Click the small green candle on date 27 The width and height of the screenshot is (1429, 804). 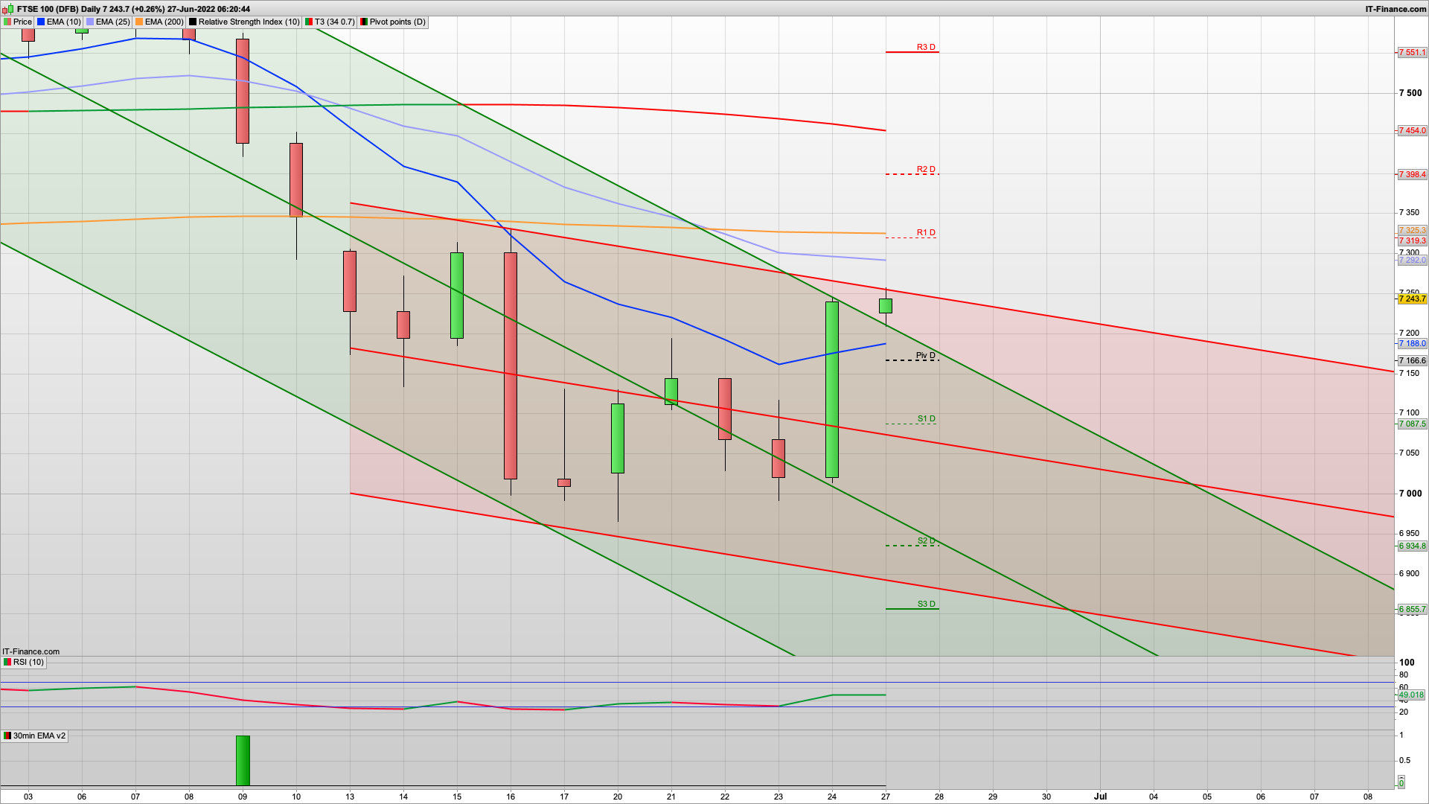[x=886, y=306]
